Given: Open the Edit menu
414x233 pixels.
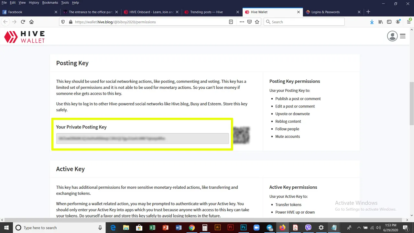Looking at the screenshot, I should click(x=13, y=3).
